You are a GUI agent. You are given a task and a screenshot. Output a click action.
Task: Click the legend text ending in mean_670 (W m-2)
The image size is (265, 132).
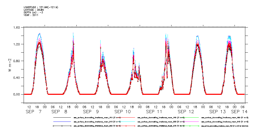click(x=161, y=126)
